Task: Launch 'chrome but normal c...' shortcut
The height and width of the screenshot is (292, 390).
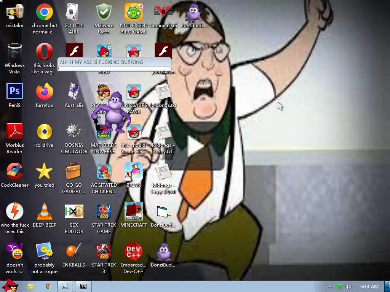Action: point(44,12)
